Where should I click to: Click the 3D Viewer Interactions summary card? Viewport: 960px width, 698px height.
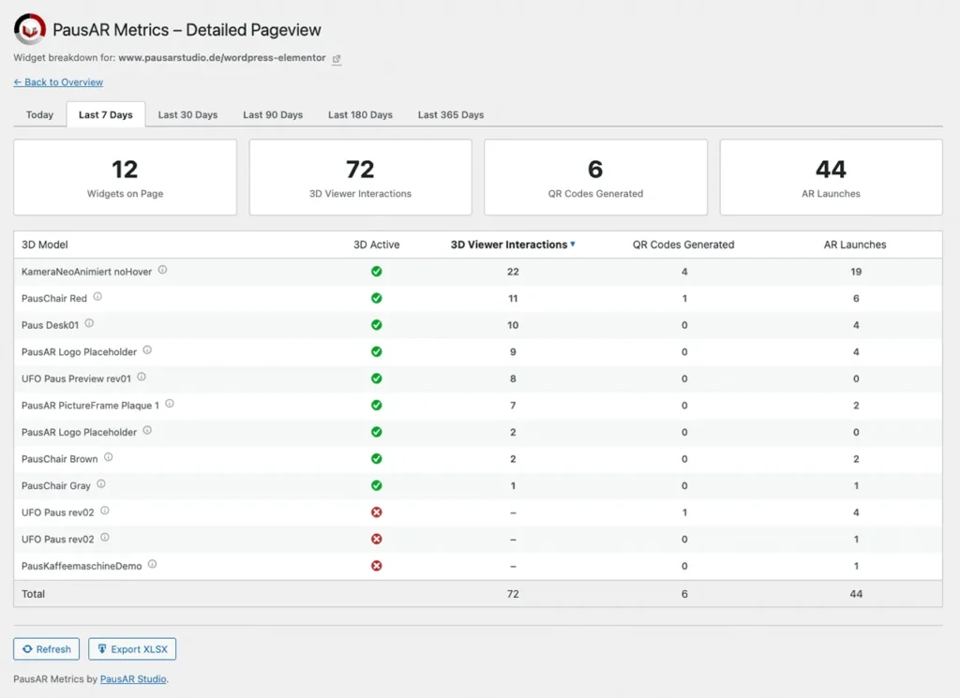(x=360, y=177)
